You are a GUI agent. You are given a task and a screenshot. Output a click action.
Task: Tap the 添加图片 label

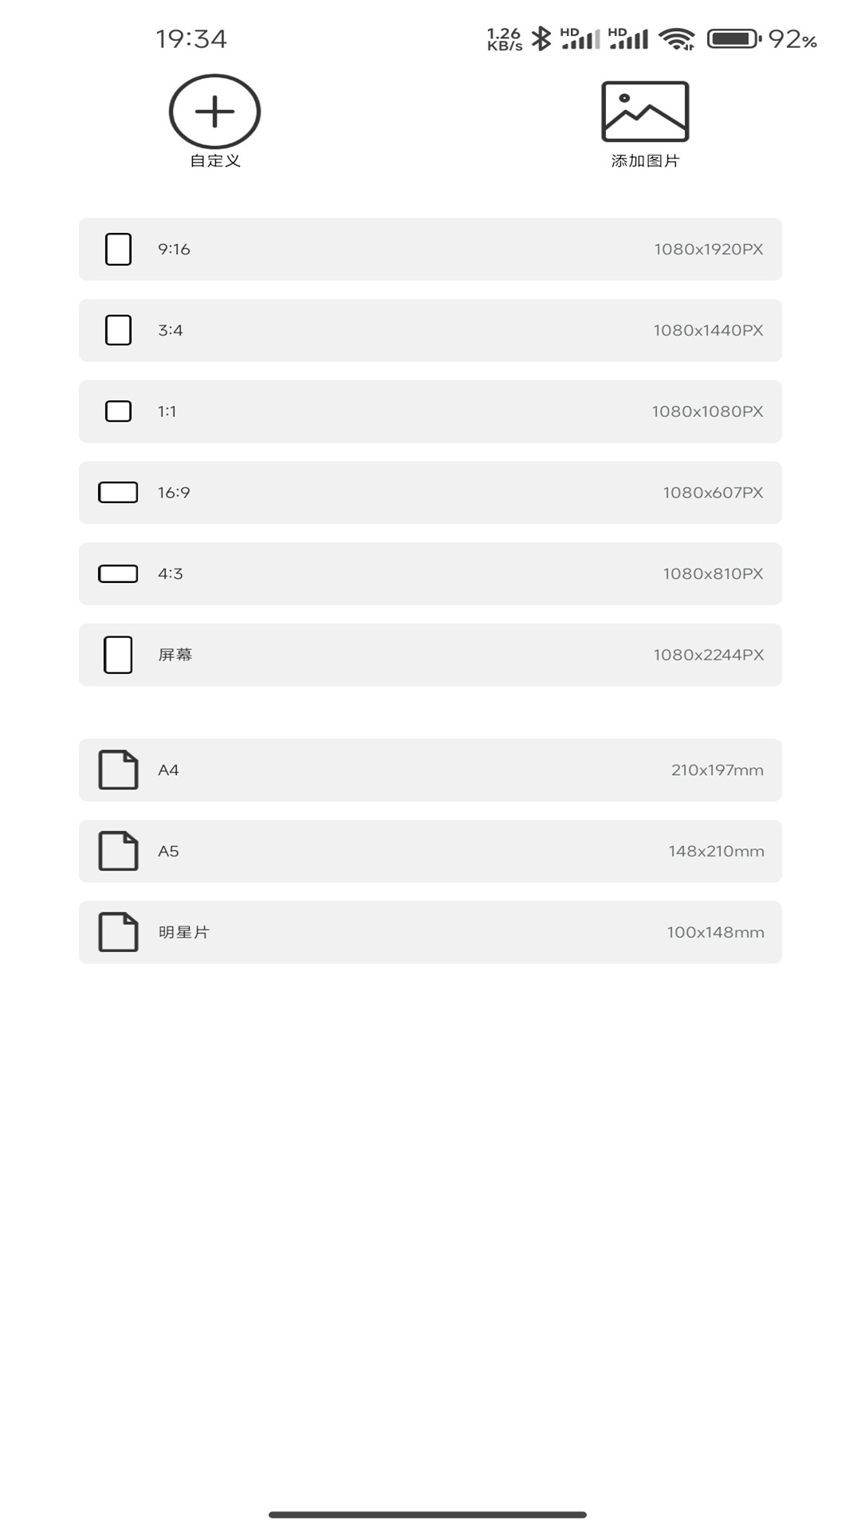pos(645,161)
